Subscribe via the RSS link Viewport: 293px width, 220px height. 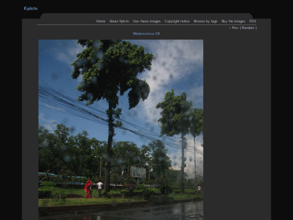[253, 21]
